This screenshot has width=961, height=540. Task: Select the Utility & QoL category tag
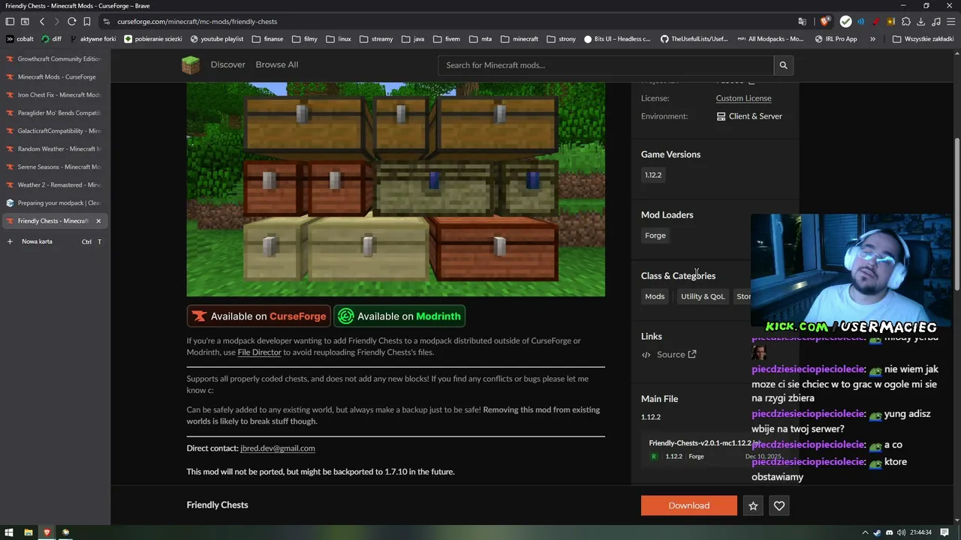(x=703, y=296)
